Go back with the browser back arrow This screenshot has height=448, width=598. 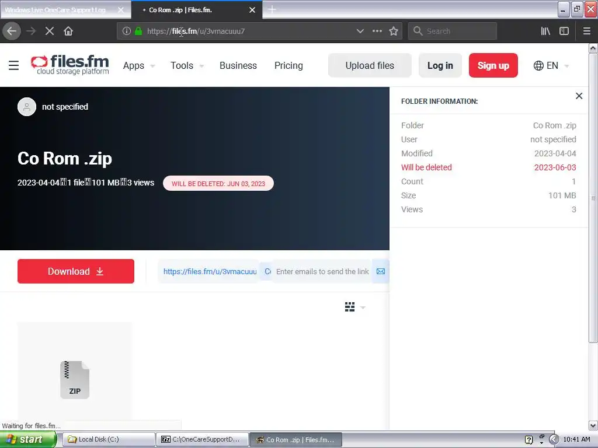point(12,31)
